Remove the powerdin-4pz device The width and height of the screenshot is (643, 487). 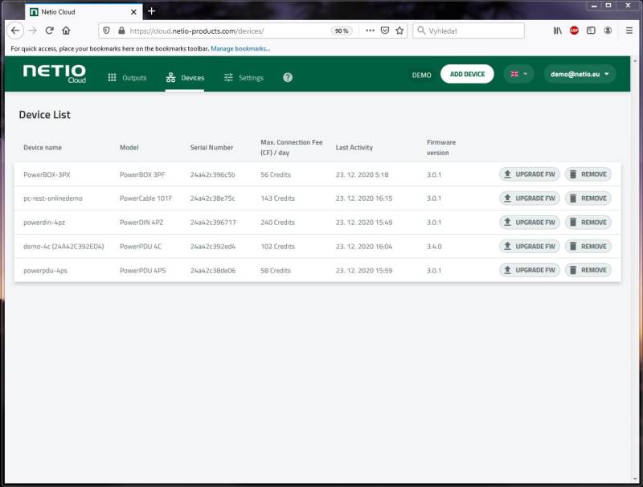588,222
